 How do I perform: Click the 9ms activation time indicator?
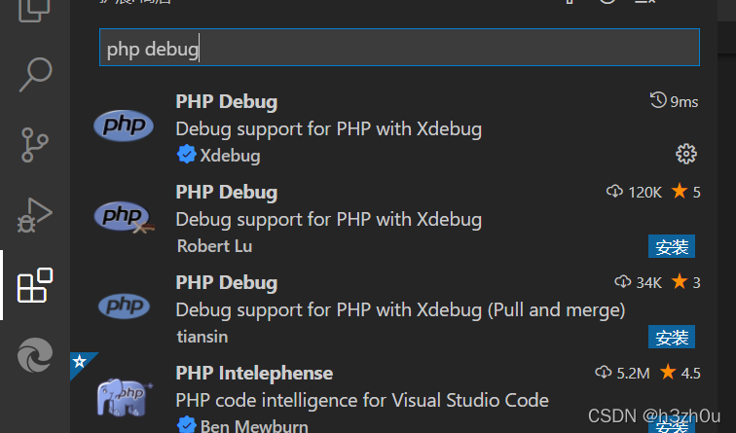coord(674,101)
